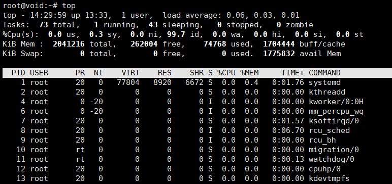392x184 pixels.
Task: Click the USER column header
Action: point(39,73)
